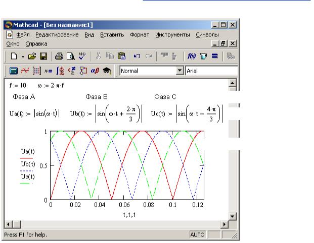Save the worksheet with the floppy icon
This screenshot has width=314, height=243.
tap(43, 56)
